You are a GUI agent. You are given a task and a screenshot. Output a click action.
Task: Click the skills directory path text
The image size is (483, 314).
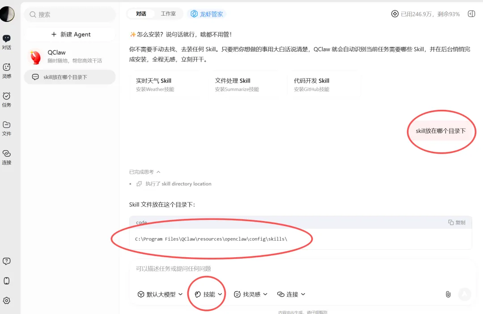[211, 239]
